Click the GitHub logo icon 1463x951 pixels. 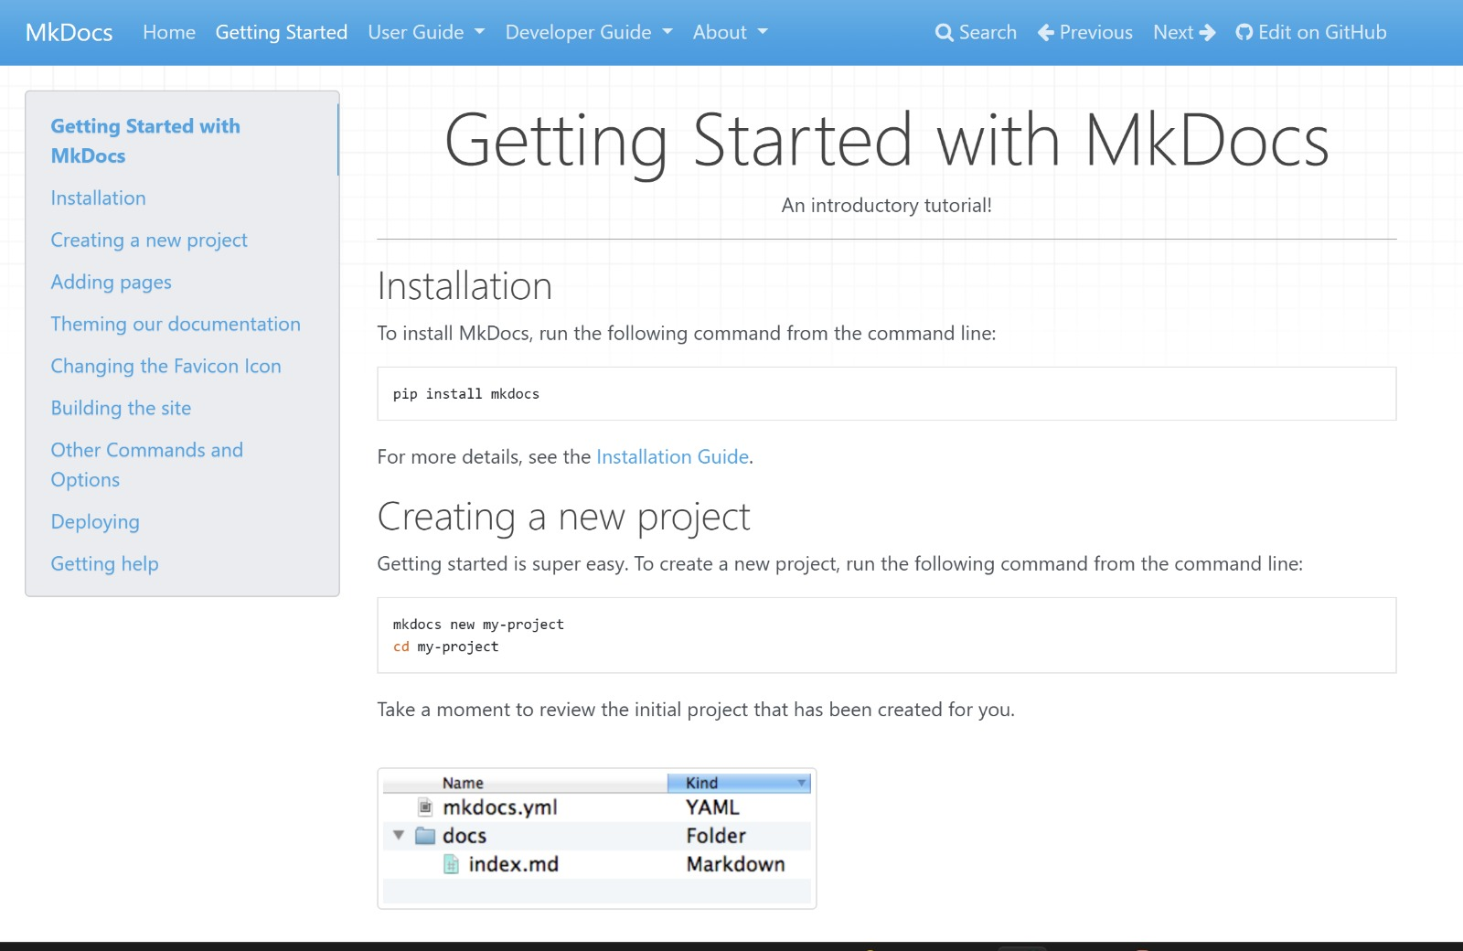click(x=1244, y=33)
